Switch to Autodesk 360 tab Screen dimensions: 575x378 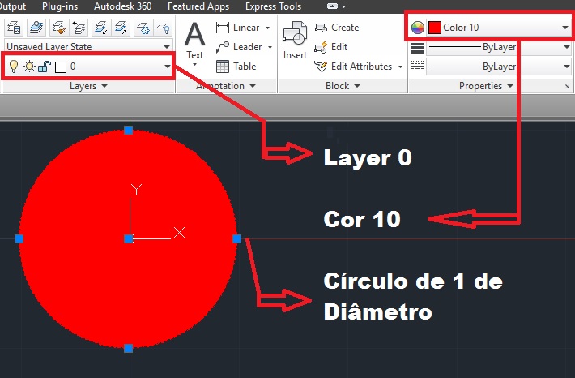[x=124, y=6]
